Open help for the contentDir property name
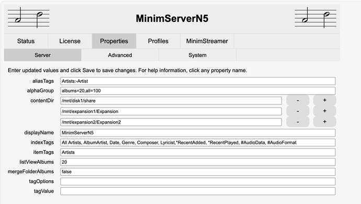 click(42, 100)
